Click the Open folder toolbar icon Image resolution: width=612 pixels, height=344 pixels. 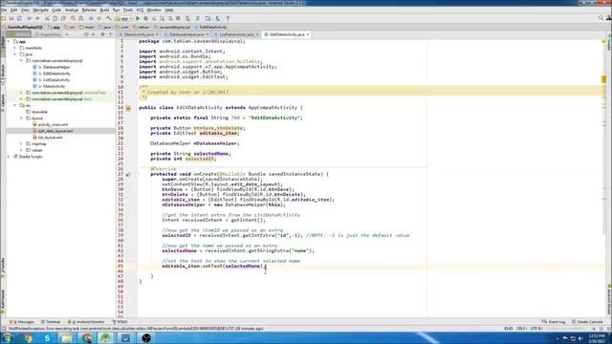(4, 18)
